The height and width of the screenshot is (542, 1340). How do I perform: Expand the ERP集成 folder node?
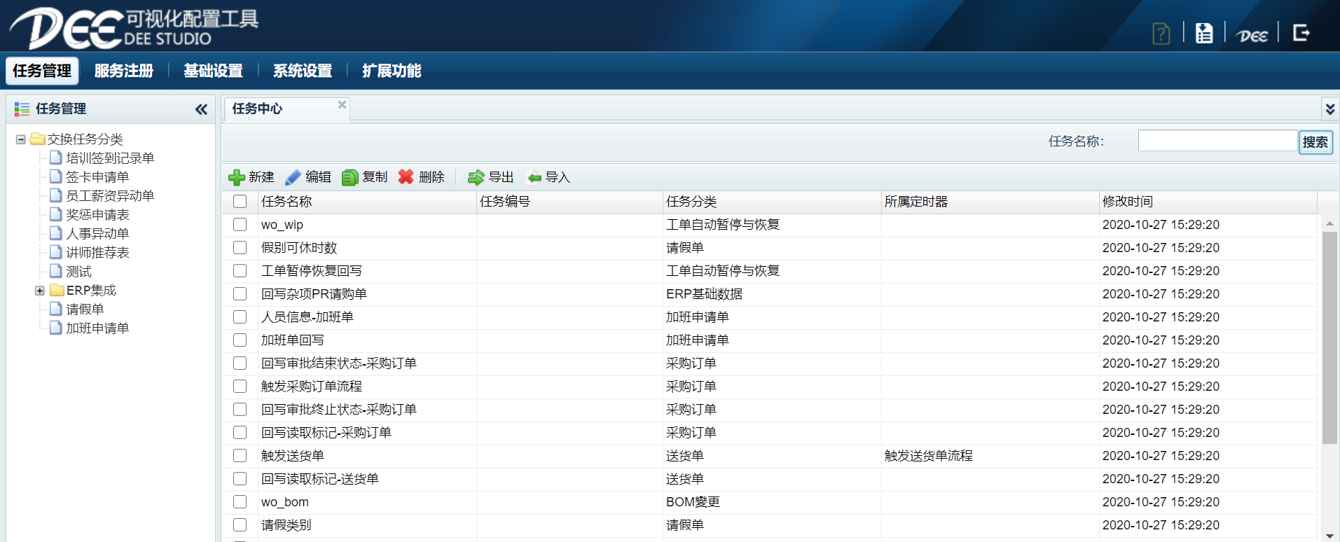coord(40,291)
